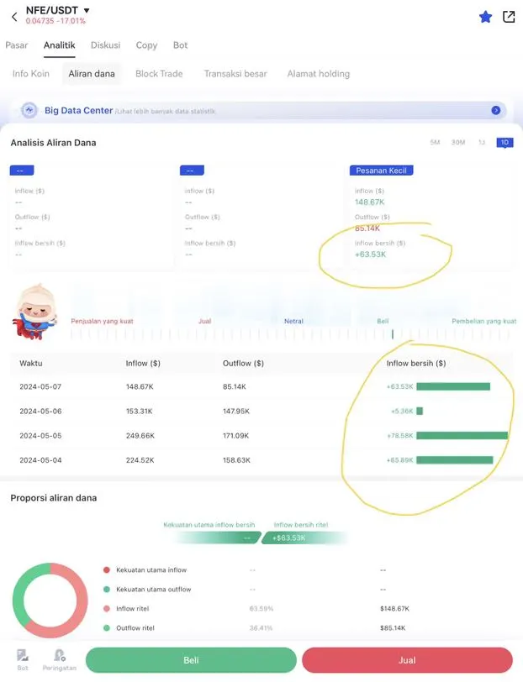This screenshot has height=682, width=523.
Task: Click the Waktu column header
Action: [31, 363]
